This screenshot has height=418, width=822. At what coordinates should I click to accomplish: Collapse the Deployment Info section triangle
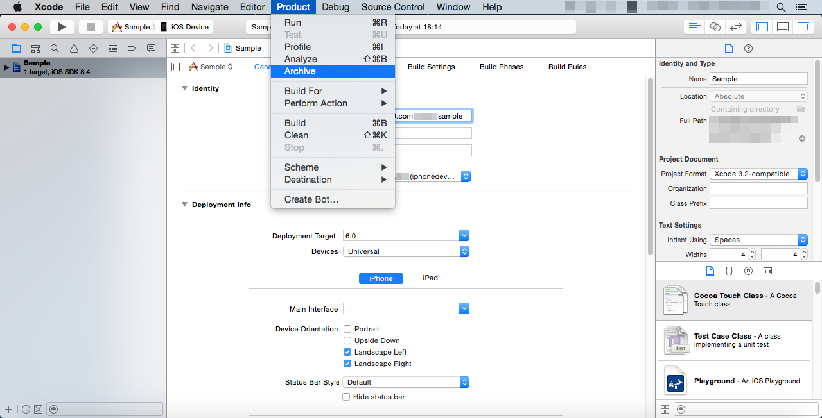pos(184,205)
